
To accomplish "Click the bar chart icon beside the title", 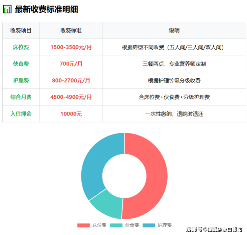I will 7,9.
